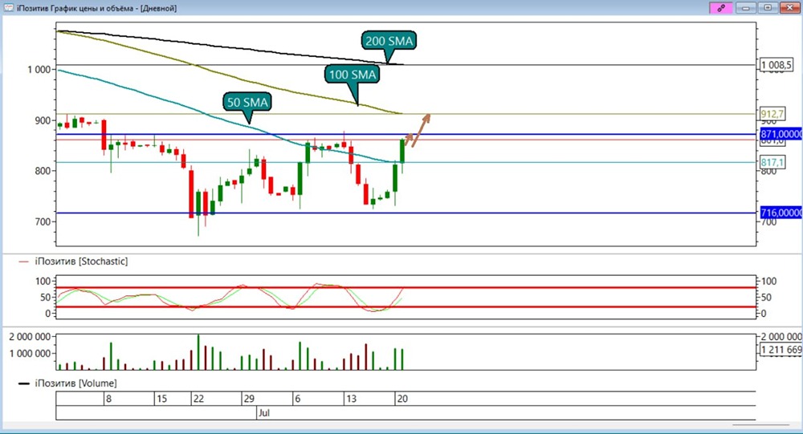Screen dimensions: 803x434
Task: Click the pink link icon in title bar
Action: (x=721, y=8)
